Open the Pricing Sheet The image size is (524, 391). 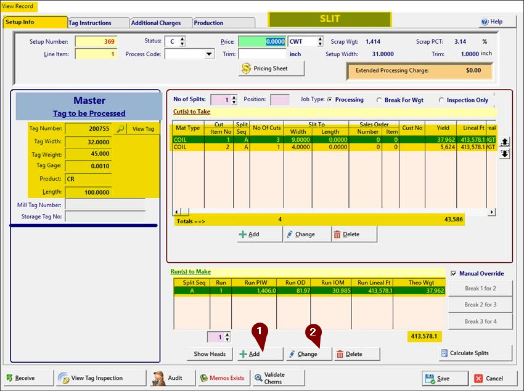pyautogui.click(x=271, y=68)
